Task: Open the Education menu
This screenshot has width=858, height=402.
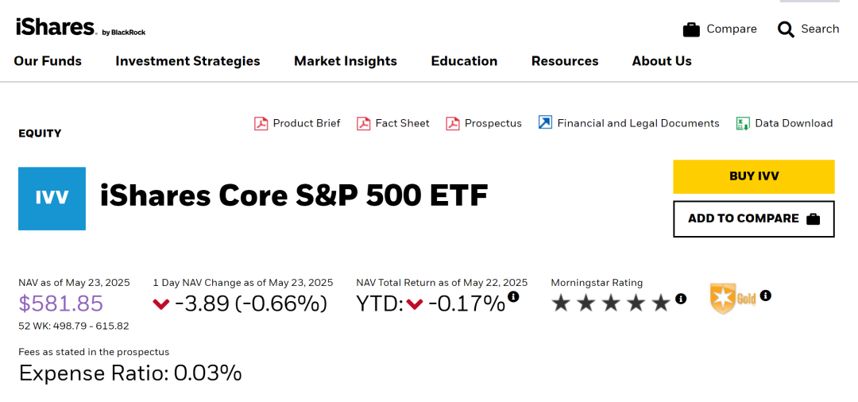Action: coord(464,60)
